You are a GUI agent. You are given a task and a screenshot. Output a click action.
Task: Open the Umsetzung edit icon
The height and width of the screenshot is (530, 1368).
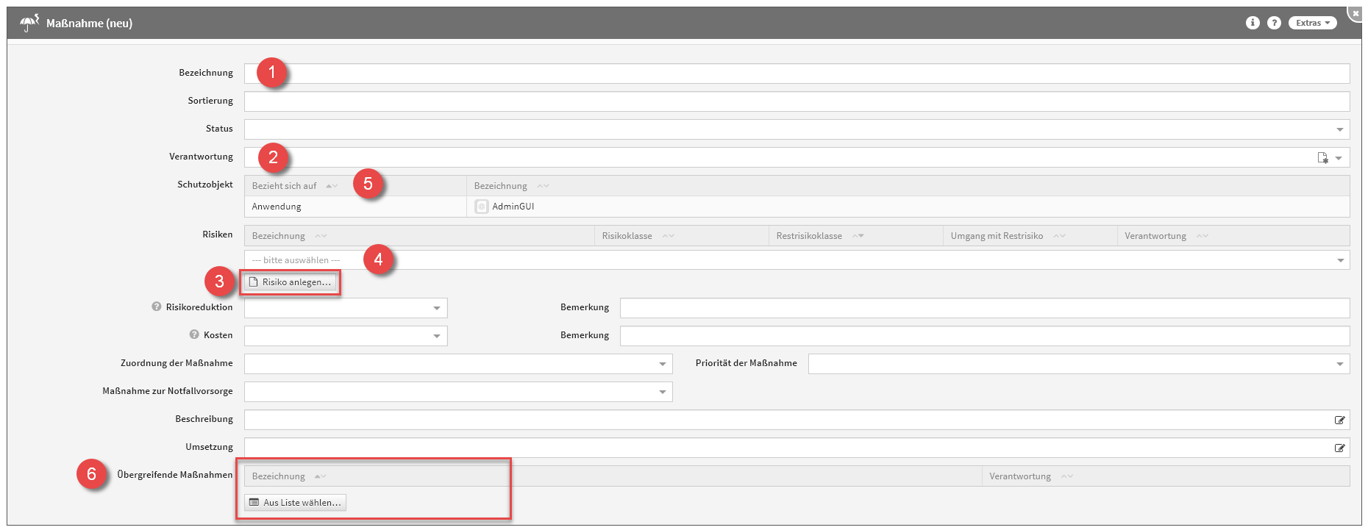click(x=1339, y=448)
